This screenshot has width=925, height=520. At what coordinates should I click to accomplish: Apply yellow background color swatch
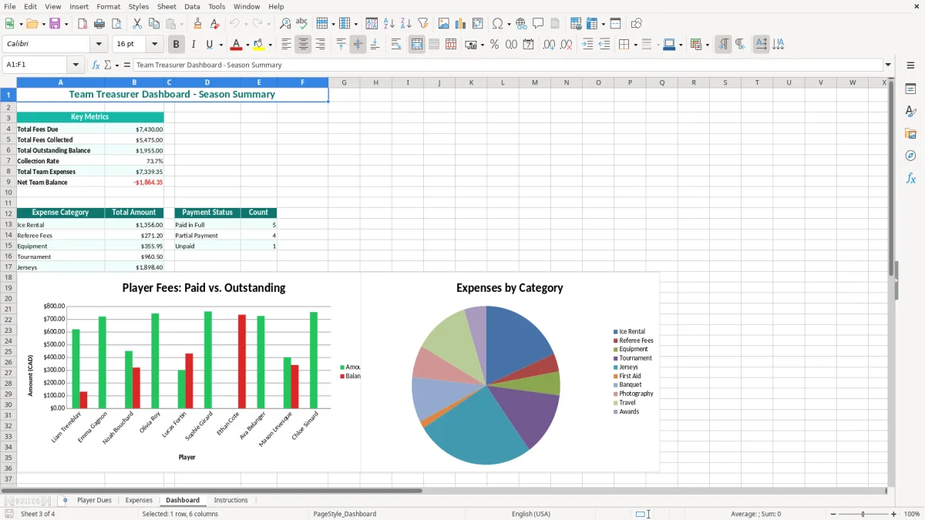(259, 45)
